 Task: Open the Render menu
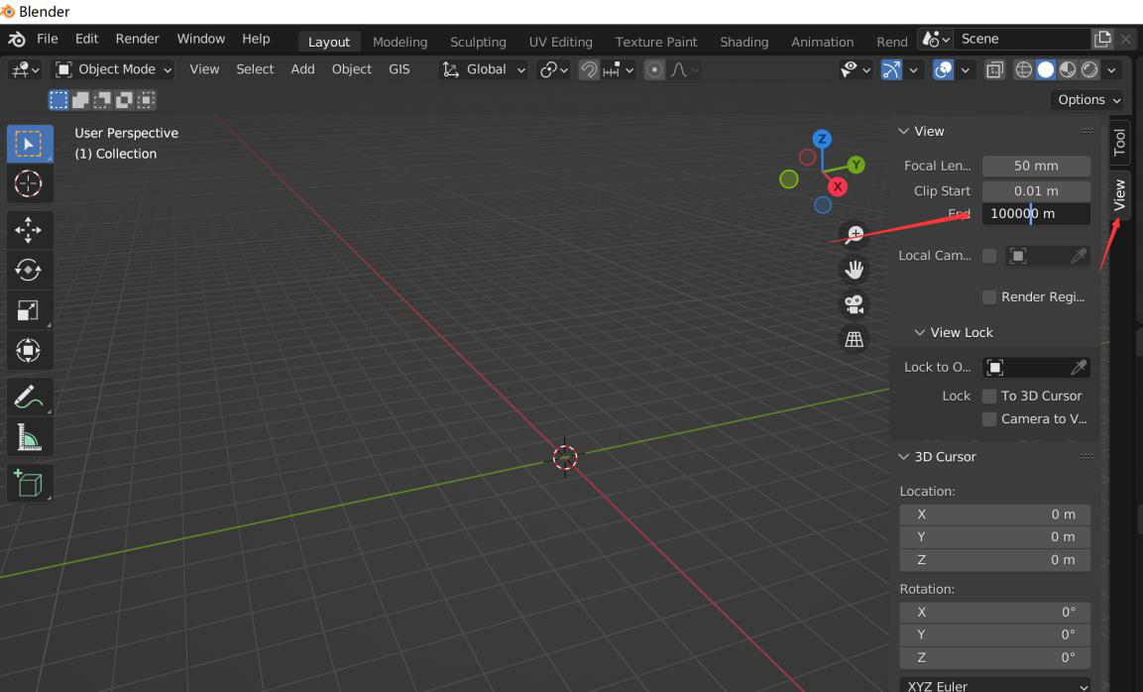click(137, 39)
